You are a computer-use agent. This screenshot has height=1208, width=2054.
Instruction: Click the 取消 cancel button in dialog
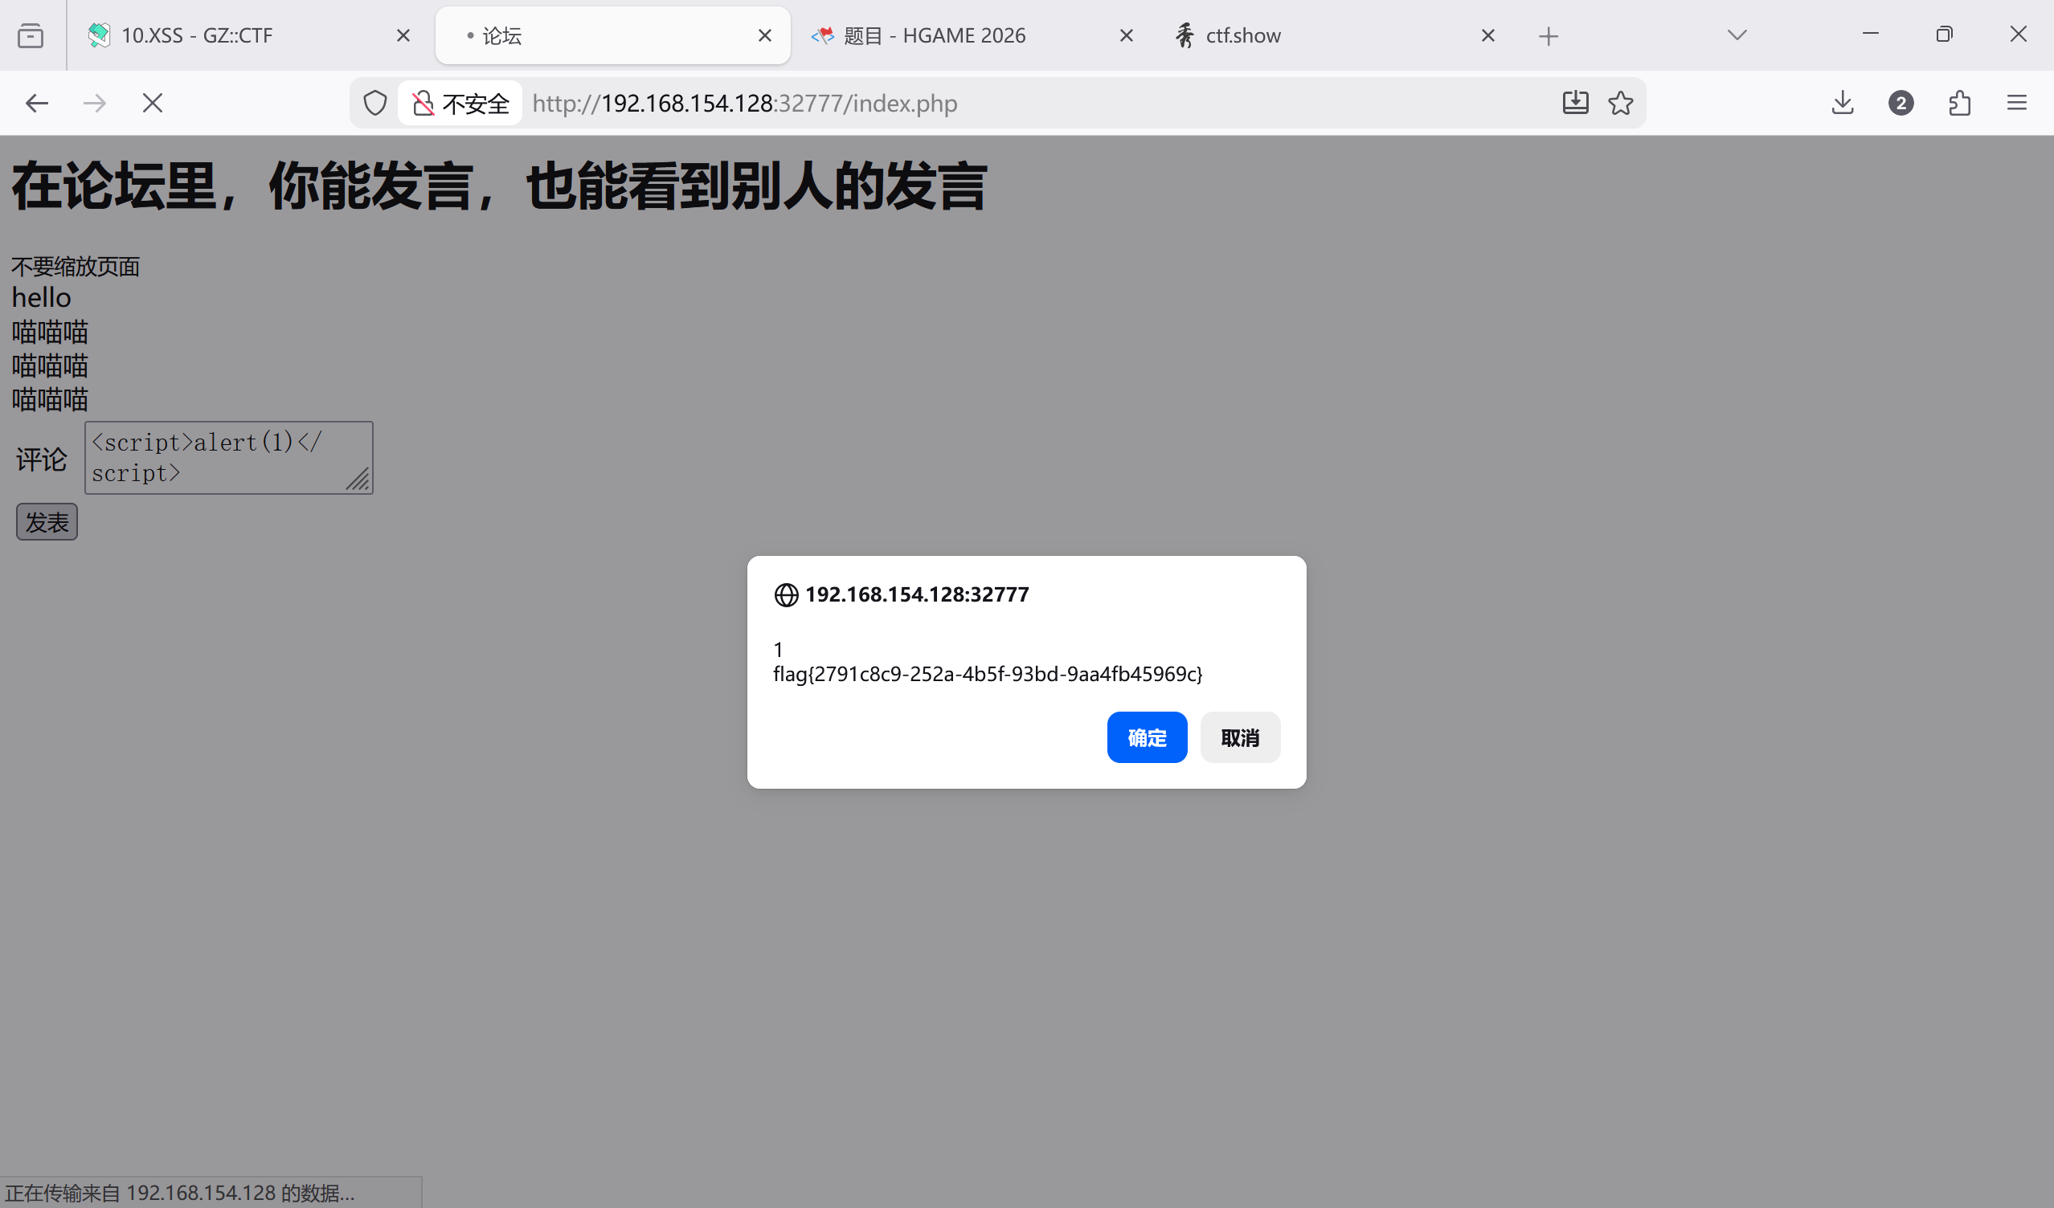click(x=1239, y=737)
